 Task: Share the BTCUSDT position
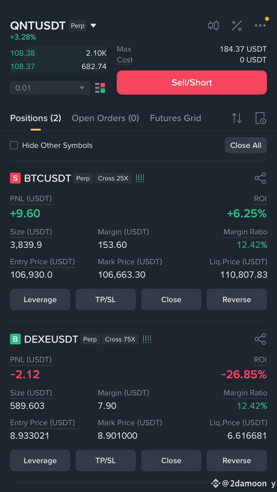(260, 178)
